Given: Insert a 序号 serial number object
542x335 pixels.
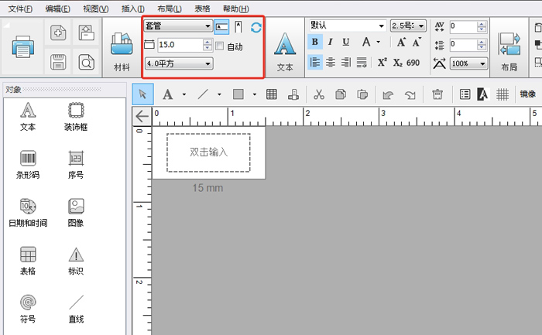Looking at the screenshot, I should click(x=76, y=165).
